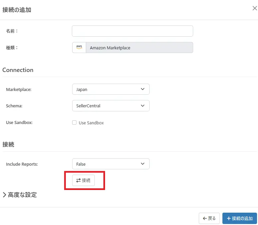Viewport: 258px width, 225px height.
Task: Enable the Use Sandbox checkbox
Action: point(74,123)
